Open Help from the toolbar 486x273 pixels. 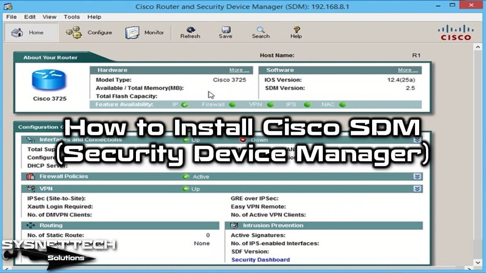click(x=296, y=33)
